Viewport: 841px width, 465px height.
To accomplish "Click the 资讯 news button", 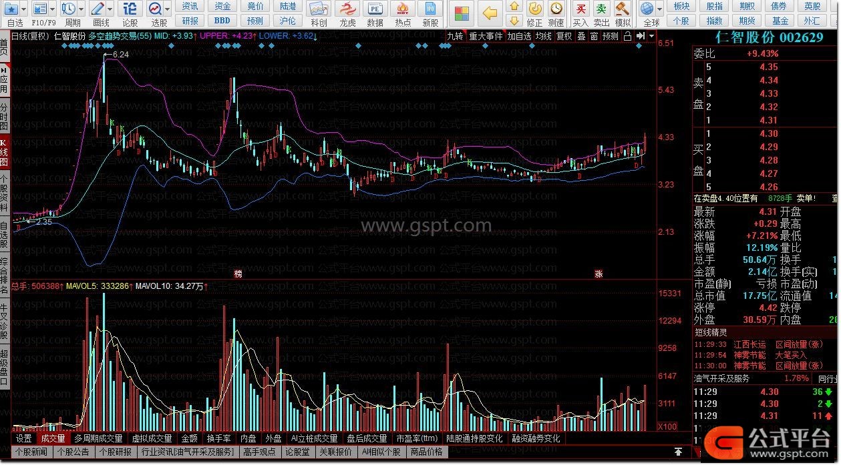I will (190, 7).
